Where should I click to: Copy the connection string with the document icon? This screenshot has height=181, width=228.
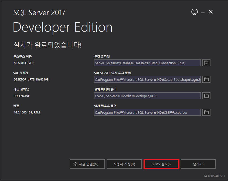tap(206, 63)
